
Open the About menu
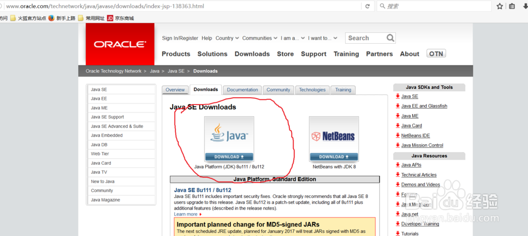click(x=410, y=54)
